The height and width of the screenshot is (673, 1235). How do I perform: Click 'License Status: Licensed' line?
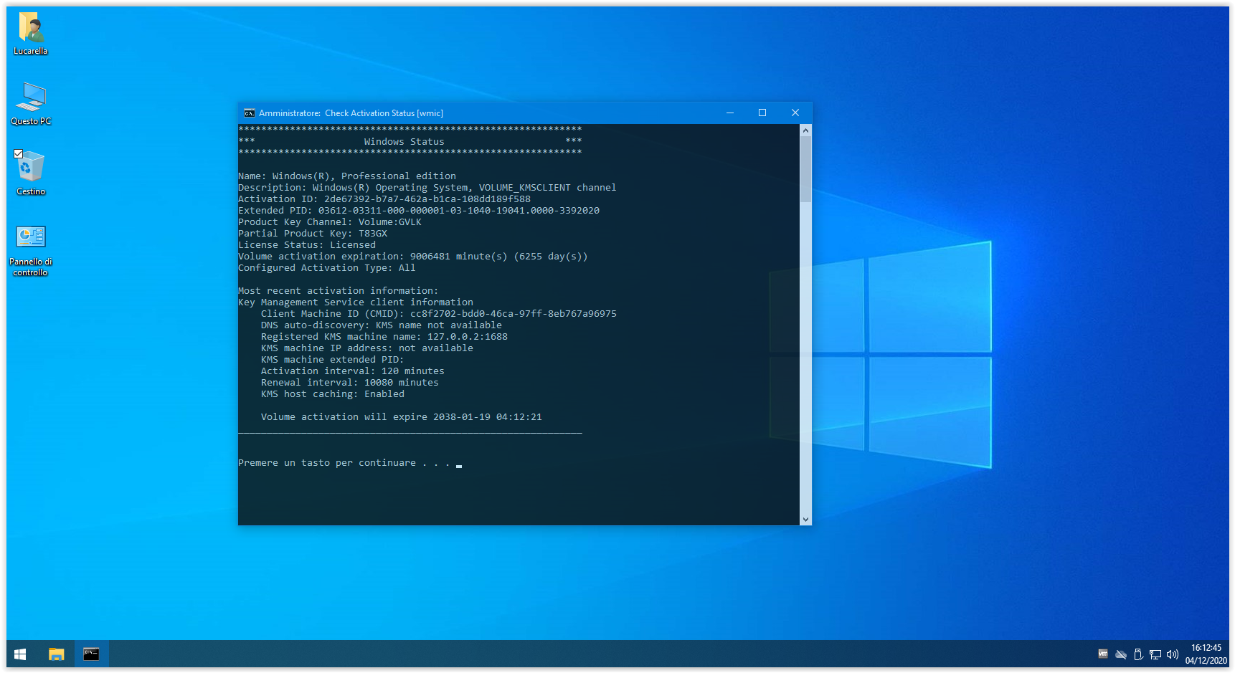pyautogui.click(x=307, y=245)
